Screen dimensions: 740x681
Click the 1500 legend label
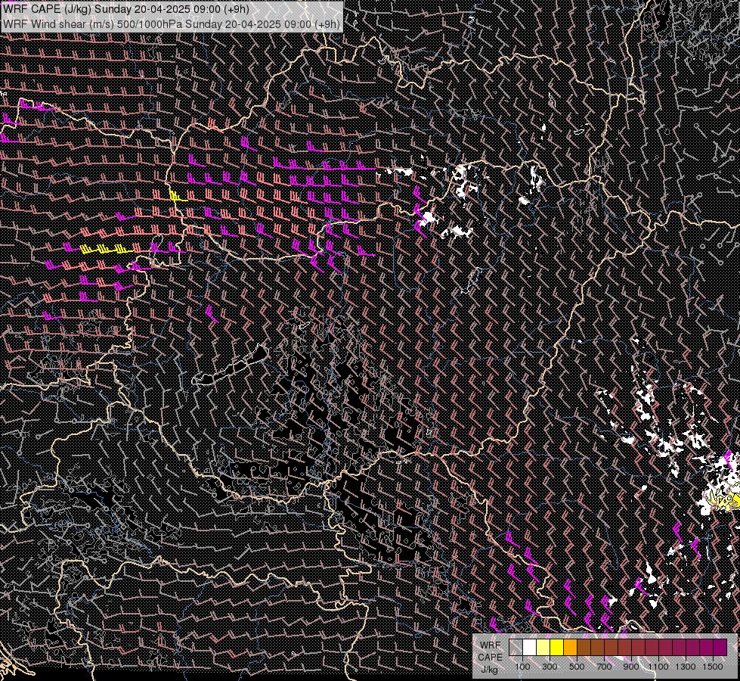point(713,667)
